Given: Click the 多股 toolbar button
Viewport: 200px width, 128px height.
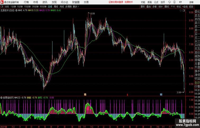Looking at the screenshot, I should (154, 7).
